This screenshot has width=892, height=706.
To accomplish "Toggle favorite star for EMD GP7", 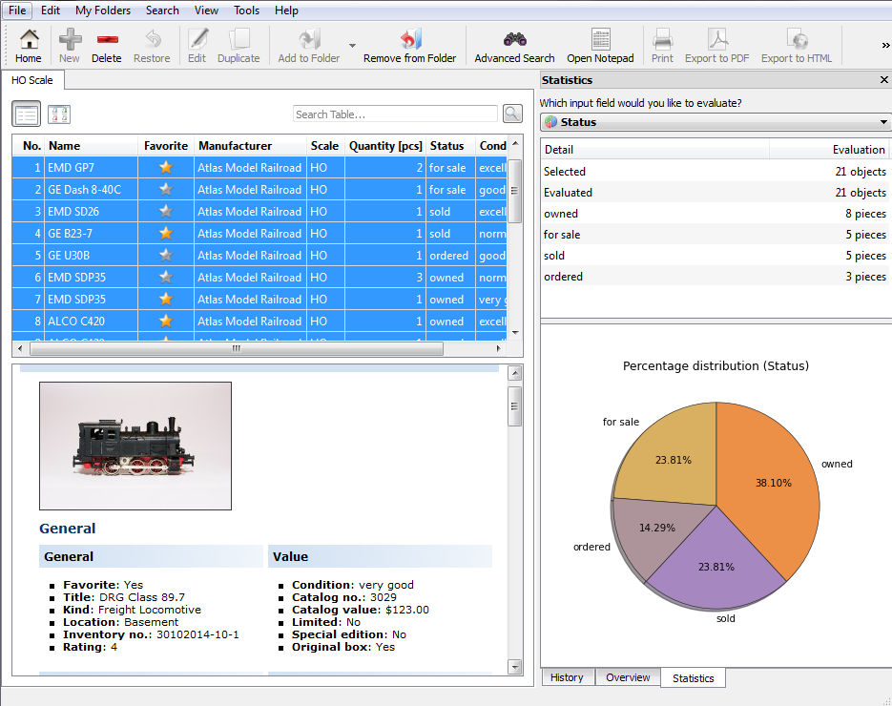I will (166, 167).
